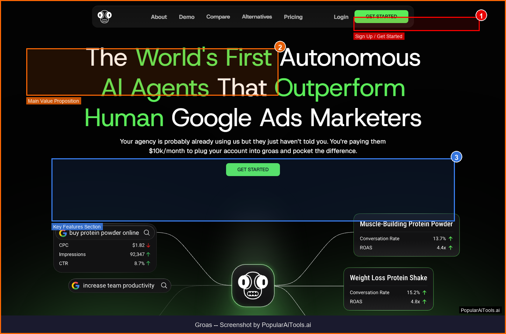Open the Compare navigation link

pos(218,17)
